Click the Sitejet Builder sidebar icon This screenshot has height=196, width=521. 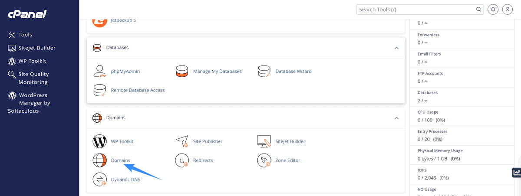click(12, 48)
